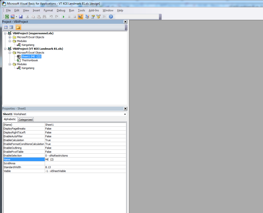The height and width of the screenshot is (213, 263).
Task: Collapse VBAProject (mypersonnel.xls) node
Action: coord(5,33)
